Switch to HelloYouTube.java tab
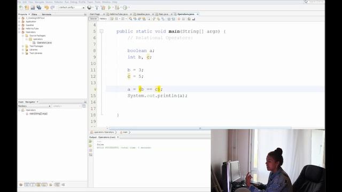The height and width of the screenshot is (192, 342). (x=119, y=14)
